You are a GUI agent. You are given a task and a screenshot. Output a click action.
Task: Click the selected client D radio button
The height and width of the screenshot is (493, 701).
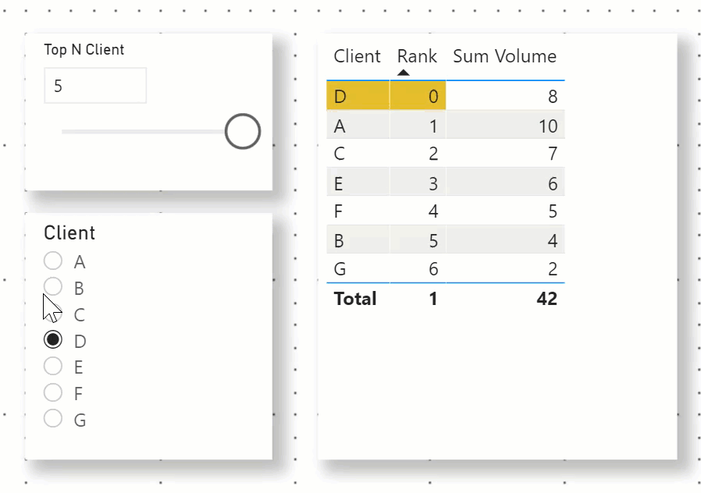tap(53, 340)
